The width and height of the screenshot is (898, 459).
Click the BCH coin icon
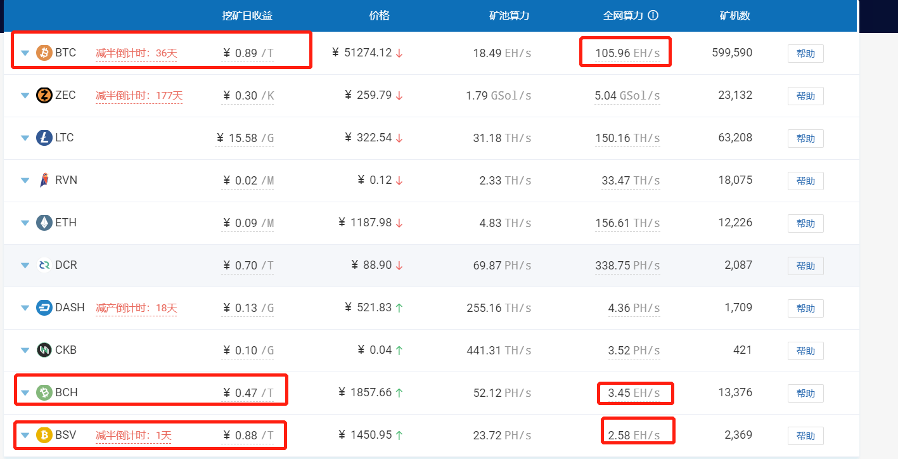44,392
